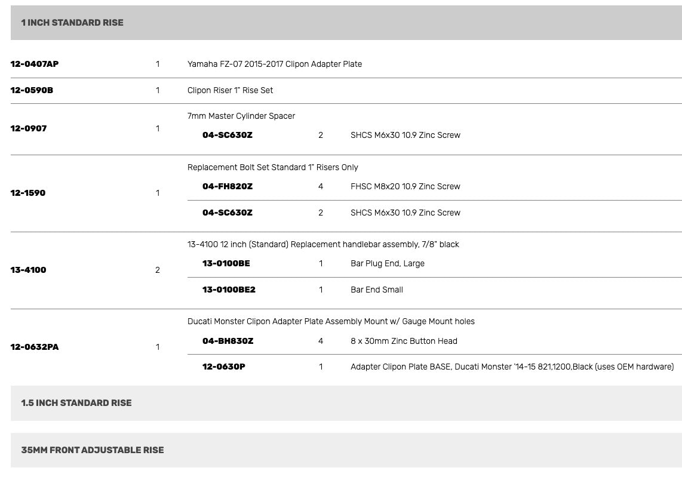Screen dimensions: 682x480
Task: Expand the 35MM FRONT ADJUSTABLE RISE section
Action: pos(346,450)
